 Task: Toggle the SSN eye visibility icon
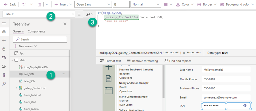pyautogui.click(x=245, y=106)
